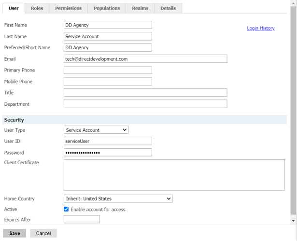Focus the Password field
297x241 pixels.
108,153
